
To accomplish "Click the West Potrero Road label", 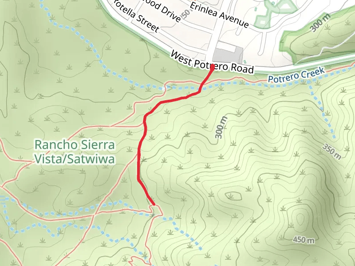I will point(212,62).
